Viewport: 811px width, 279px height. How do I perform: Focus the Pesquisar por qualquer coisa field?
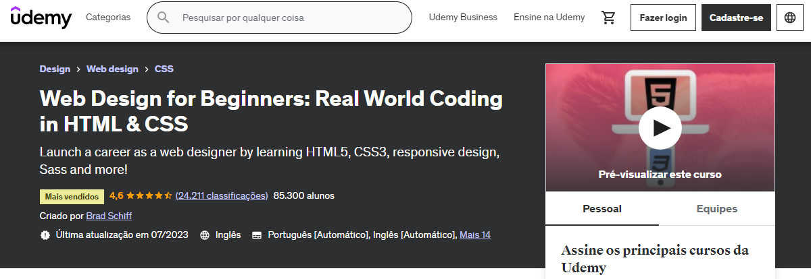[279, 18]
